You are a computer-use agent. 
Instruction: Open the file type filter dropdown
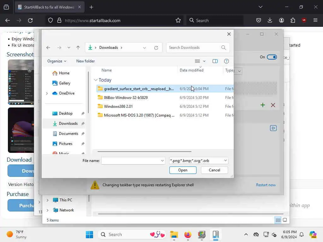(x=199, y=161)
